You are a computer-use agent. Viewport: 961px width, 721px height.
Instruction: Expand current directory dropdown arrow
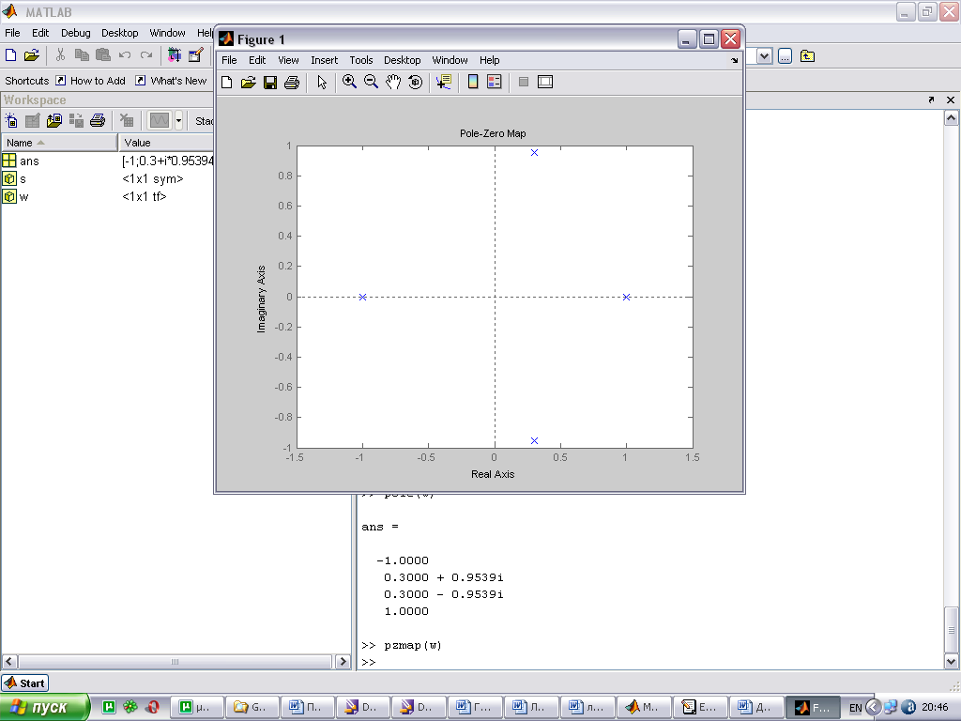764,56
